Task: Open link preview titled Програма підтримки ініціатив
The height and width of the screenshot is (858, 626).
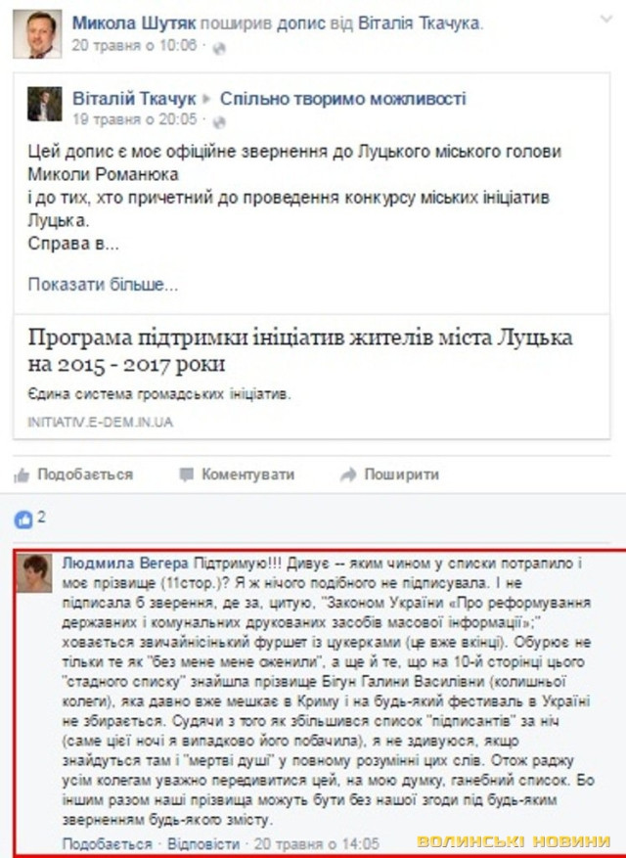Action: point(300,350)
